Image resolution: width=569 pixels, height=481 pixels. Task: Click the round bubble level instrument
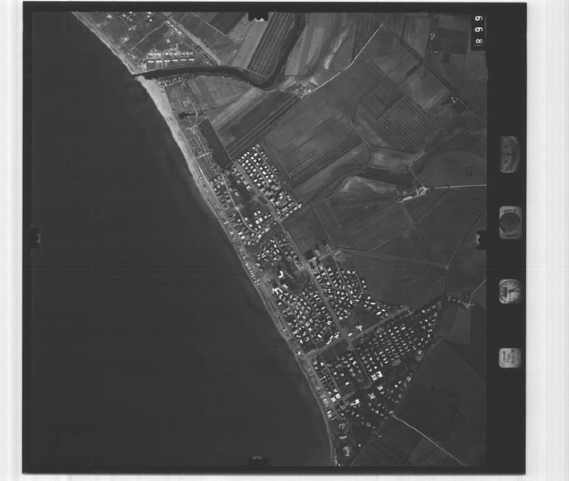pos(510,222)
